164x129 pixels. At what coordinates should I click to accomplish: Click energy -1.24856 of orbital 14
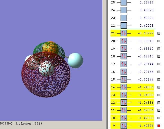pyautogui.click(x=146, y=87)
